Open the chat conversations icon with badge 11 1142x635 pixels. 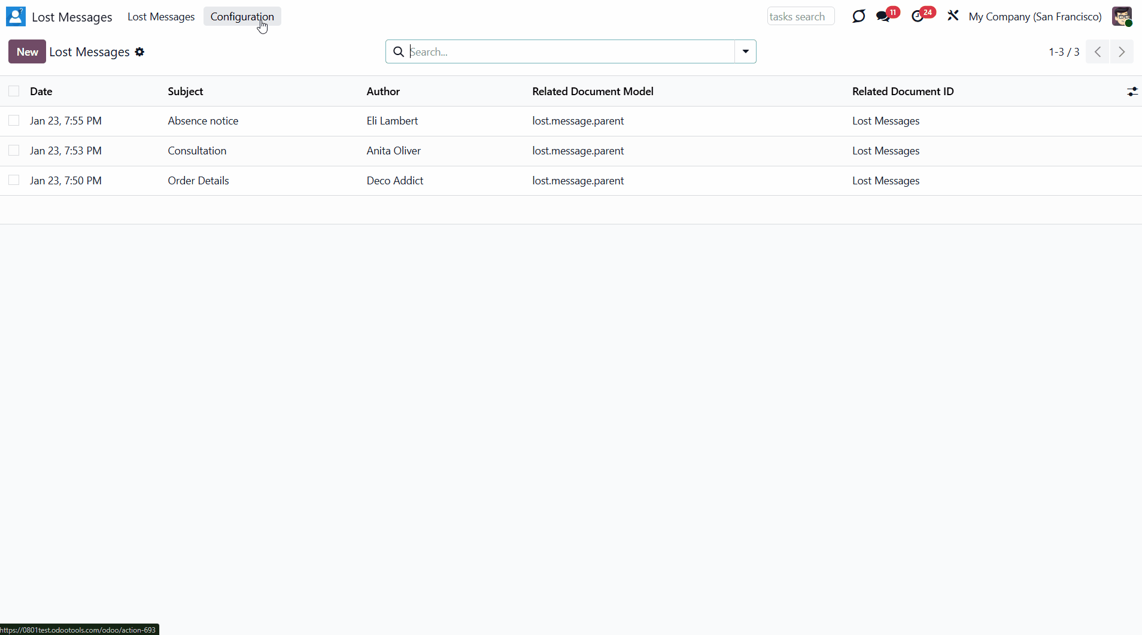[883, 17]
